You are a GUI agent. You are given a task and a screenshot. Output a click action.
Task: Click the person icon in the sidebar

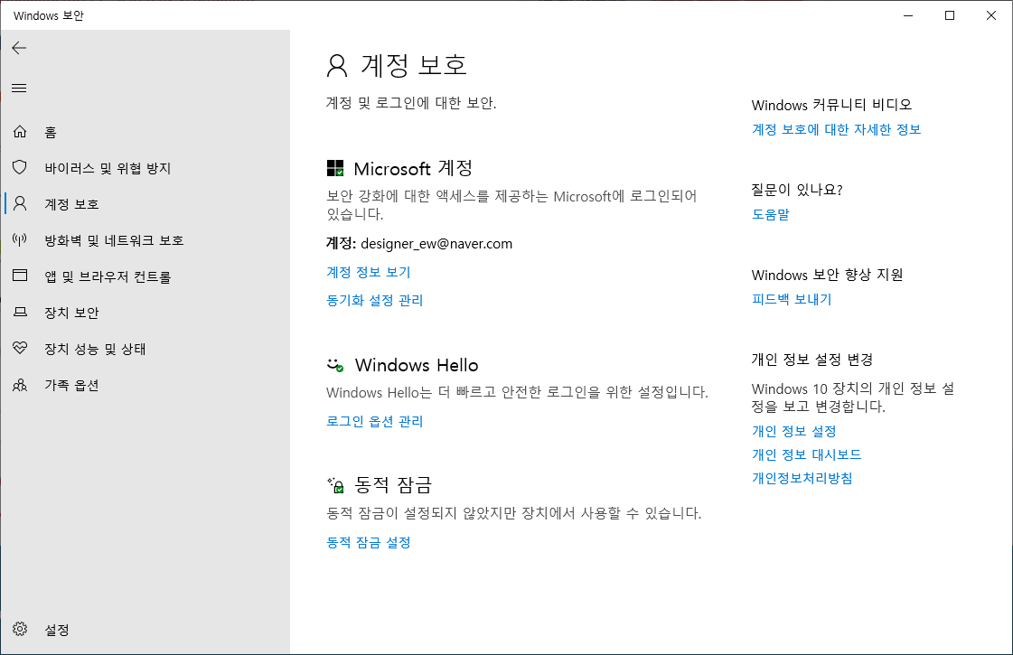tap(20, 204)
